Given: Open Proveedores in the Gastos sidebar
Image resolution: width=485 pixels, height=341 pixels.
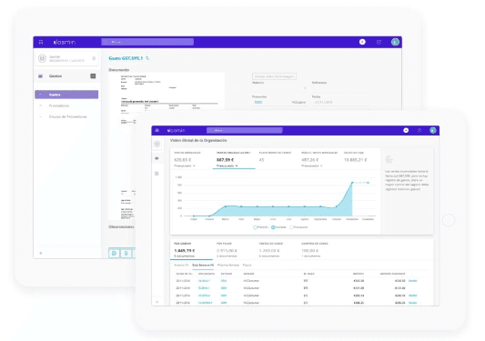Looking at the screenshot, I should (x=59, y=105).
